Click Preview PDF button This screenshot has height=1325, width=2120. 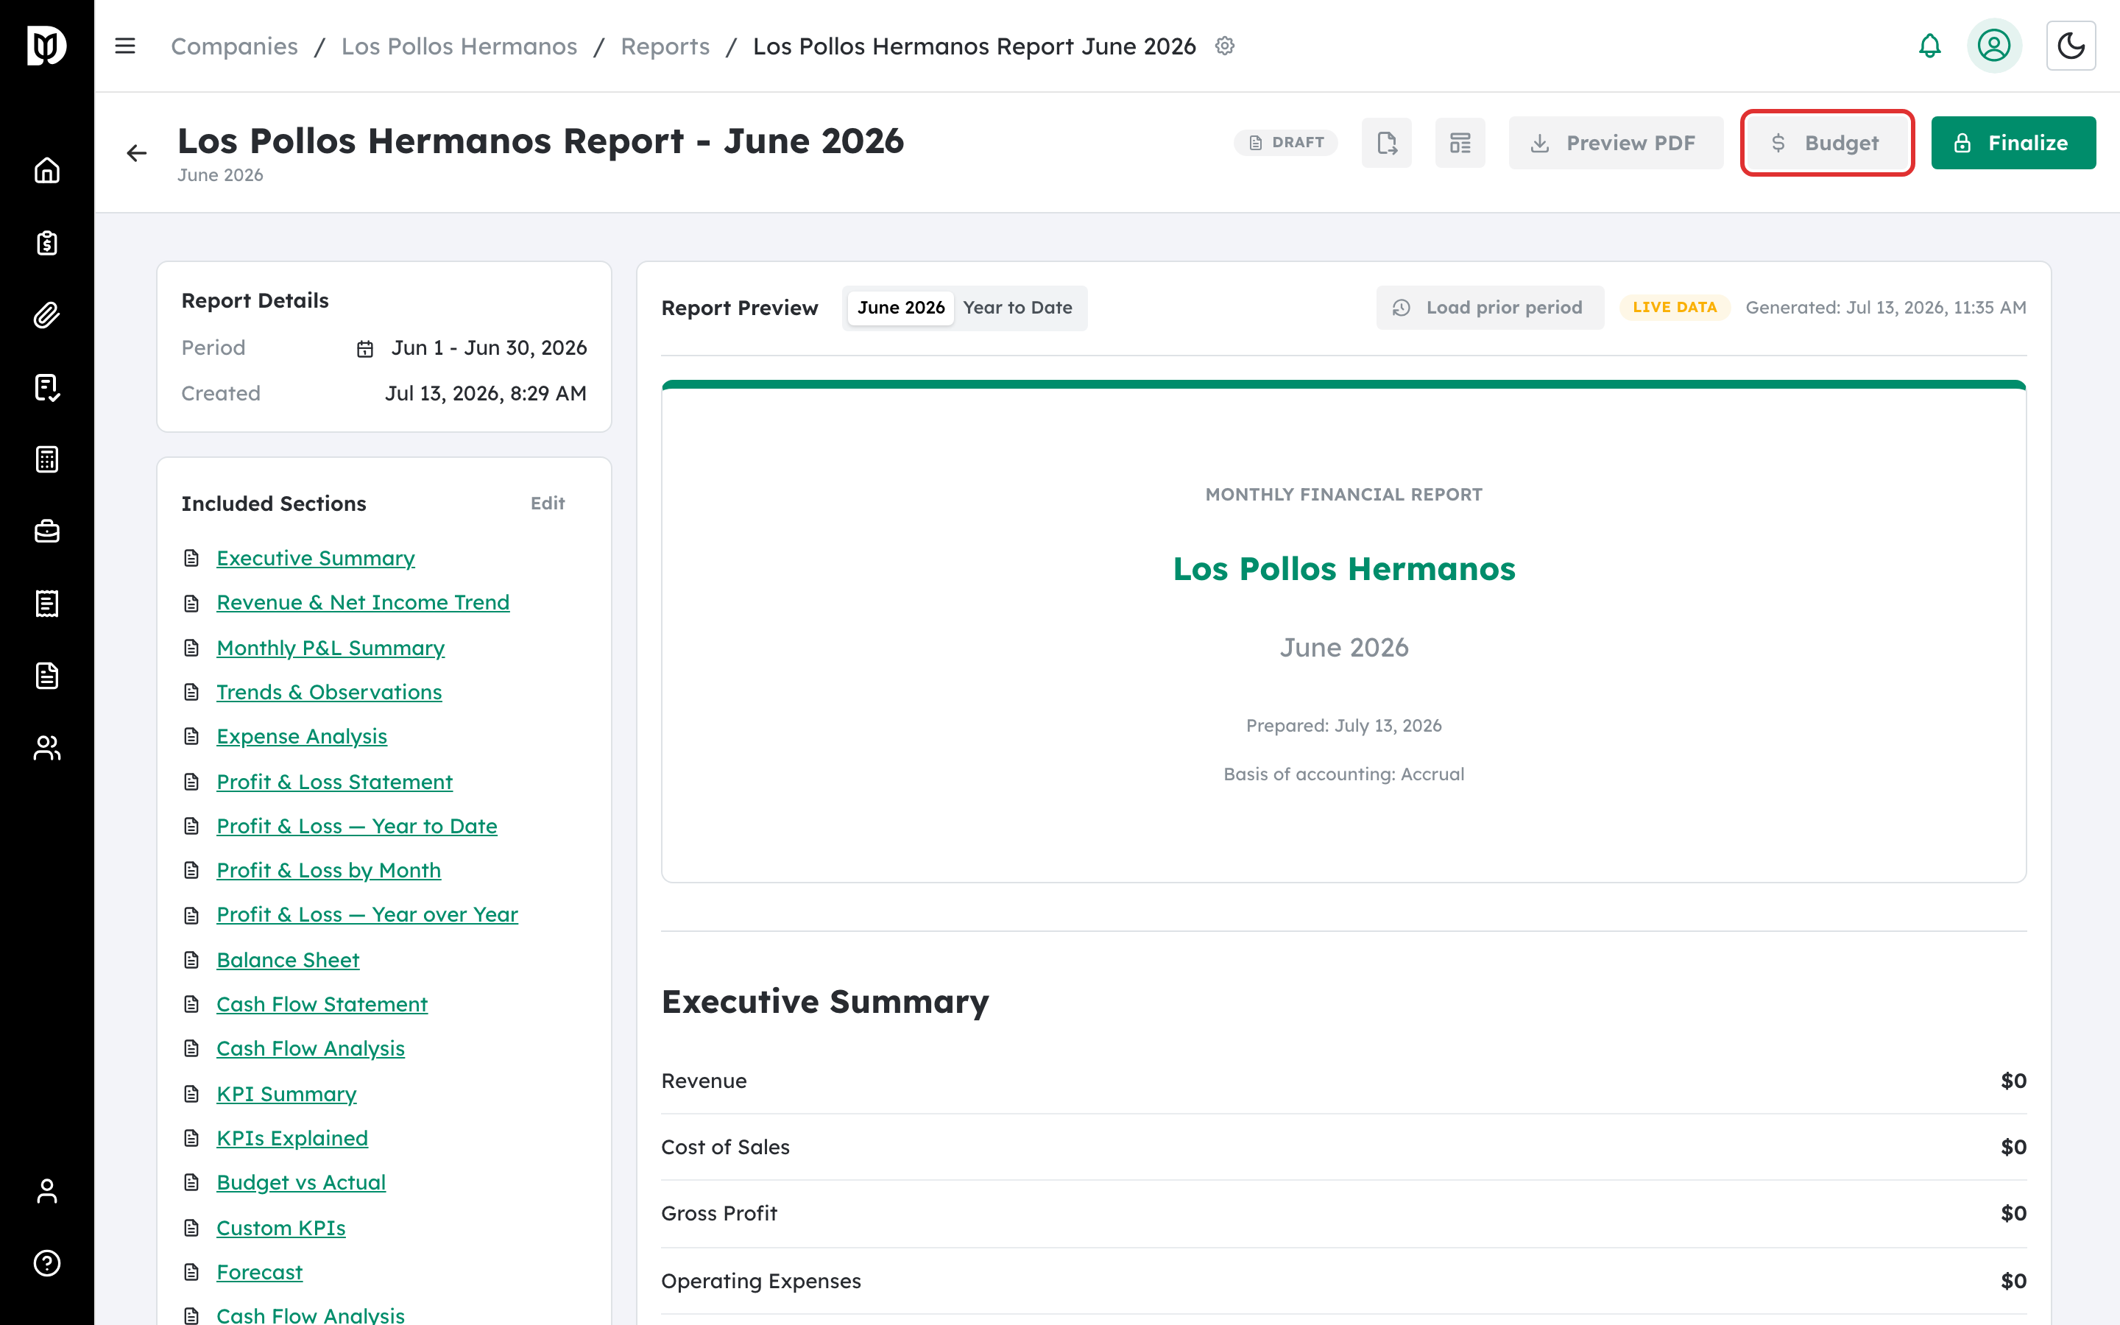(x=1616, y=143)
